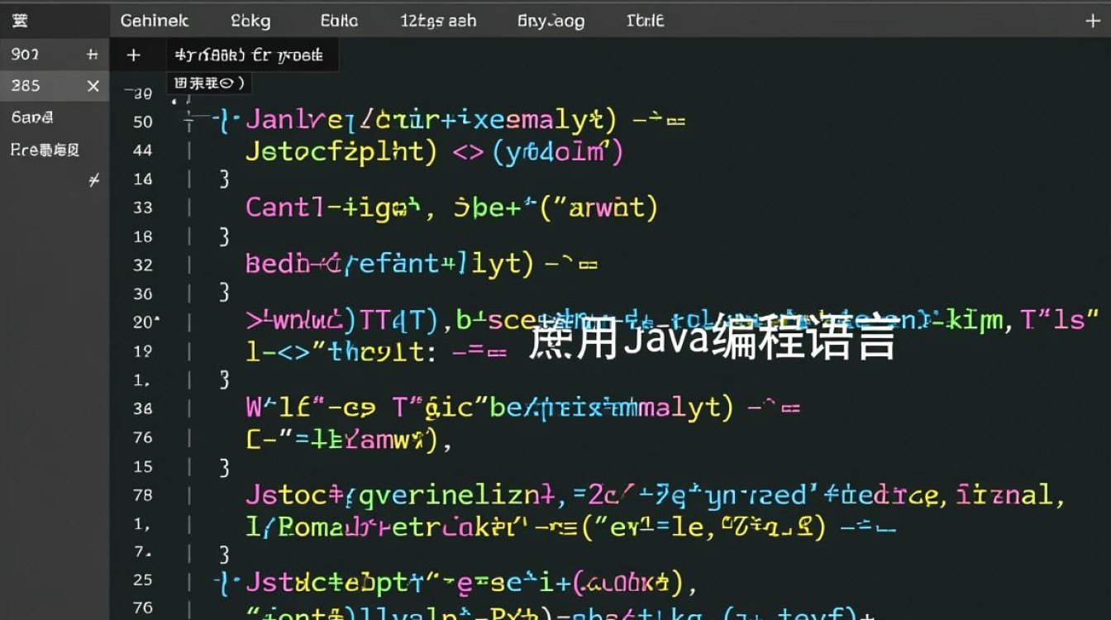1111x620 pixels.
Task: Select the sidebar entry starting with "Pre"
Action: [x=45, y=150]
